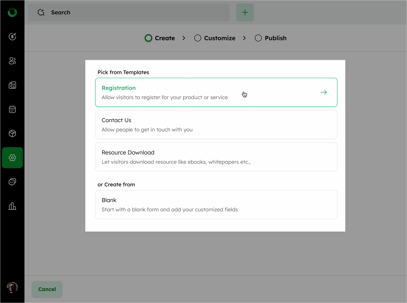
Task: Select the Customize step radio circle
Action: point(198,38)
